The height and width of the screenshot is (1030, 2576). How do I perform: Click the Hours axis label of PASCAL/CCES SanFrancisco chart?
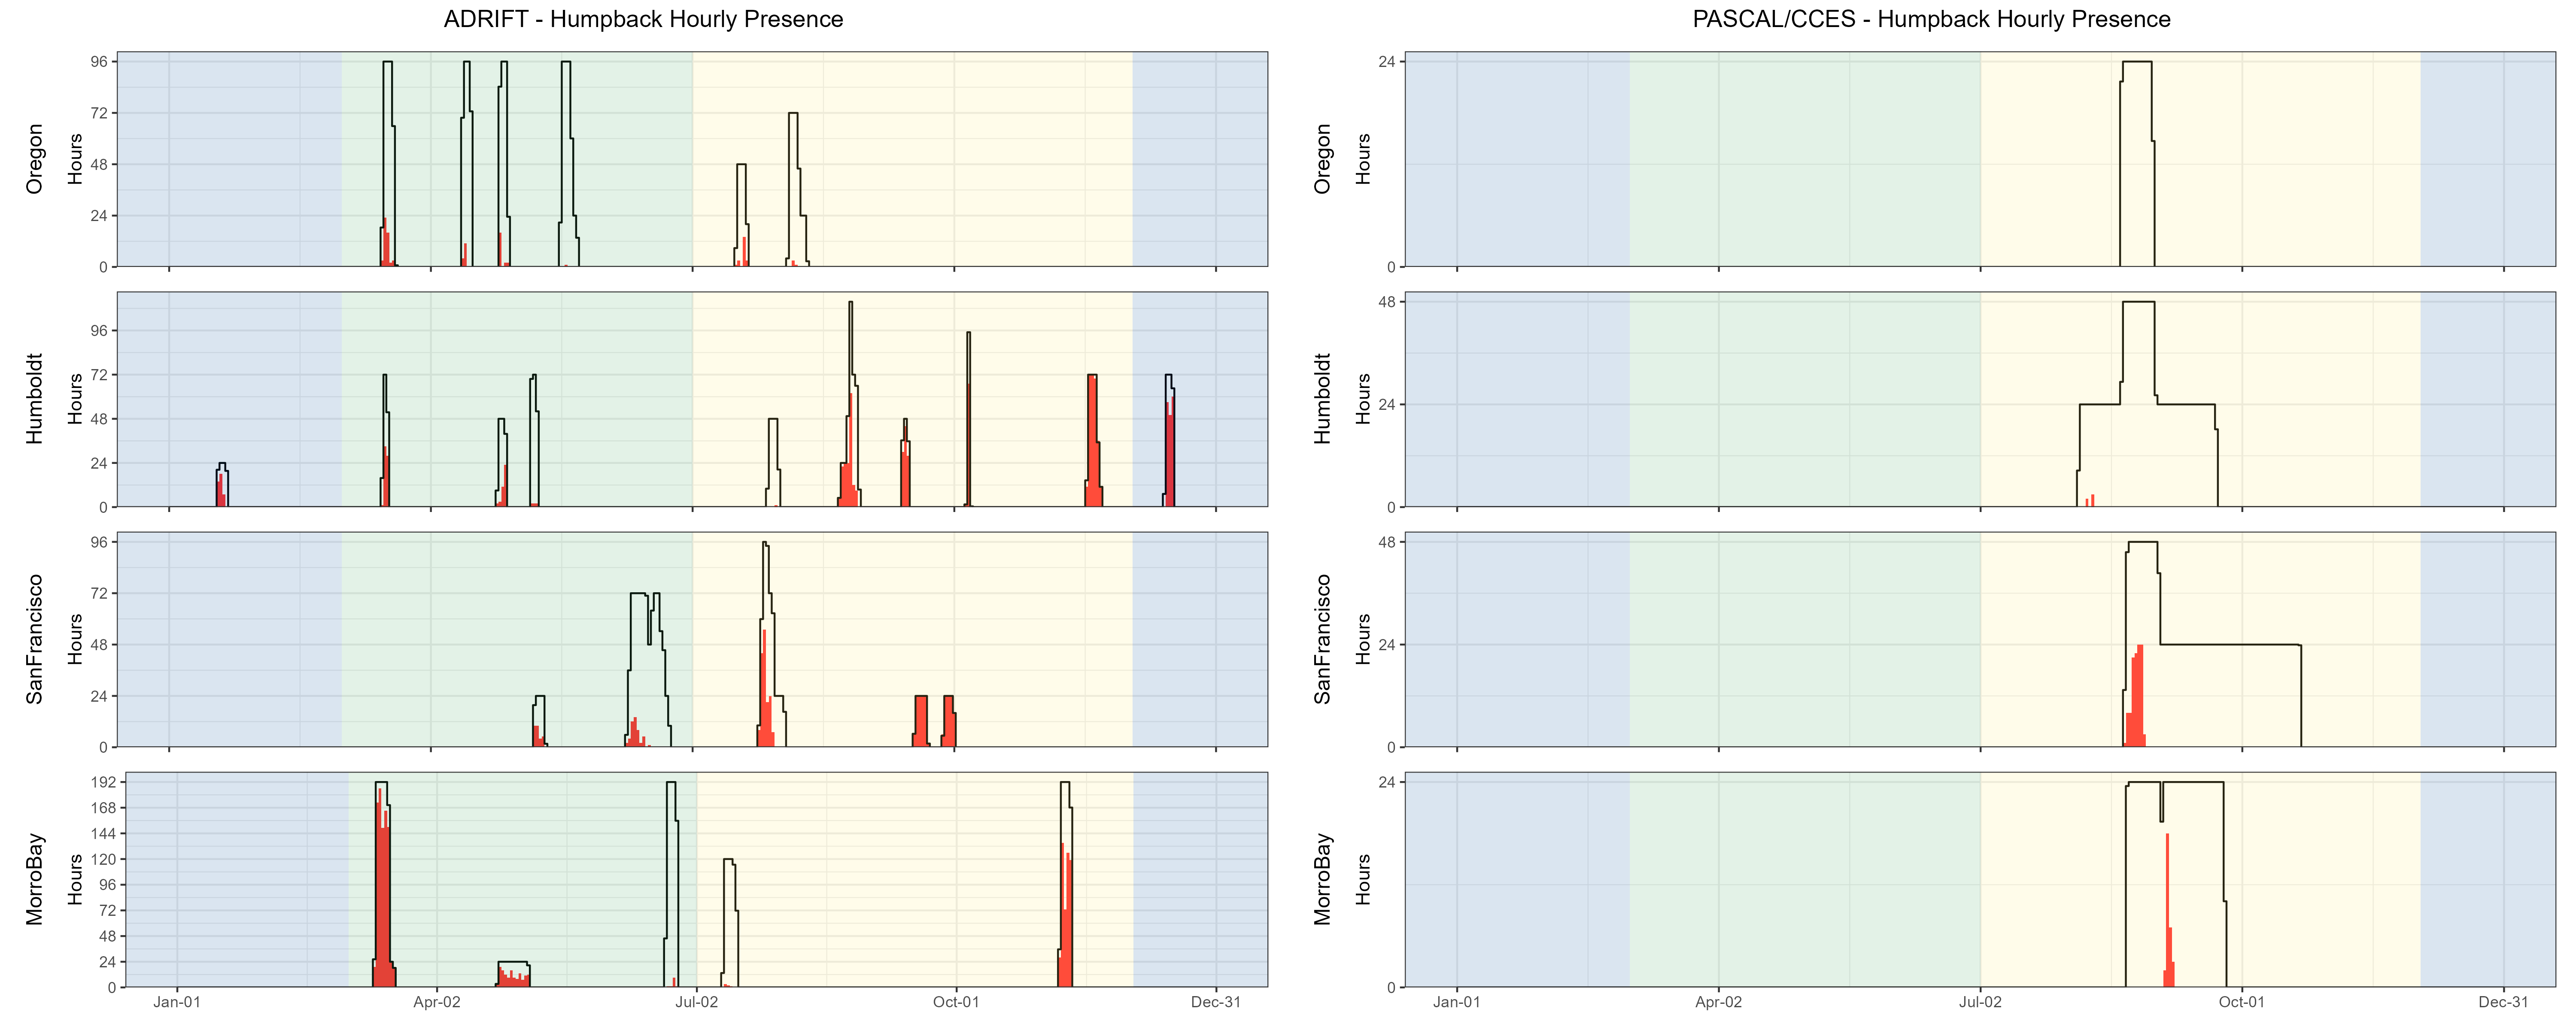(1363, 639)
